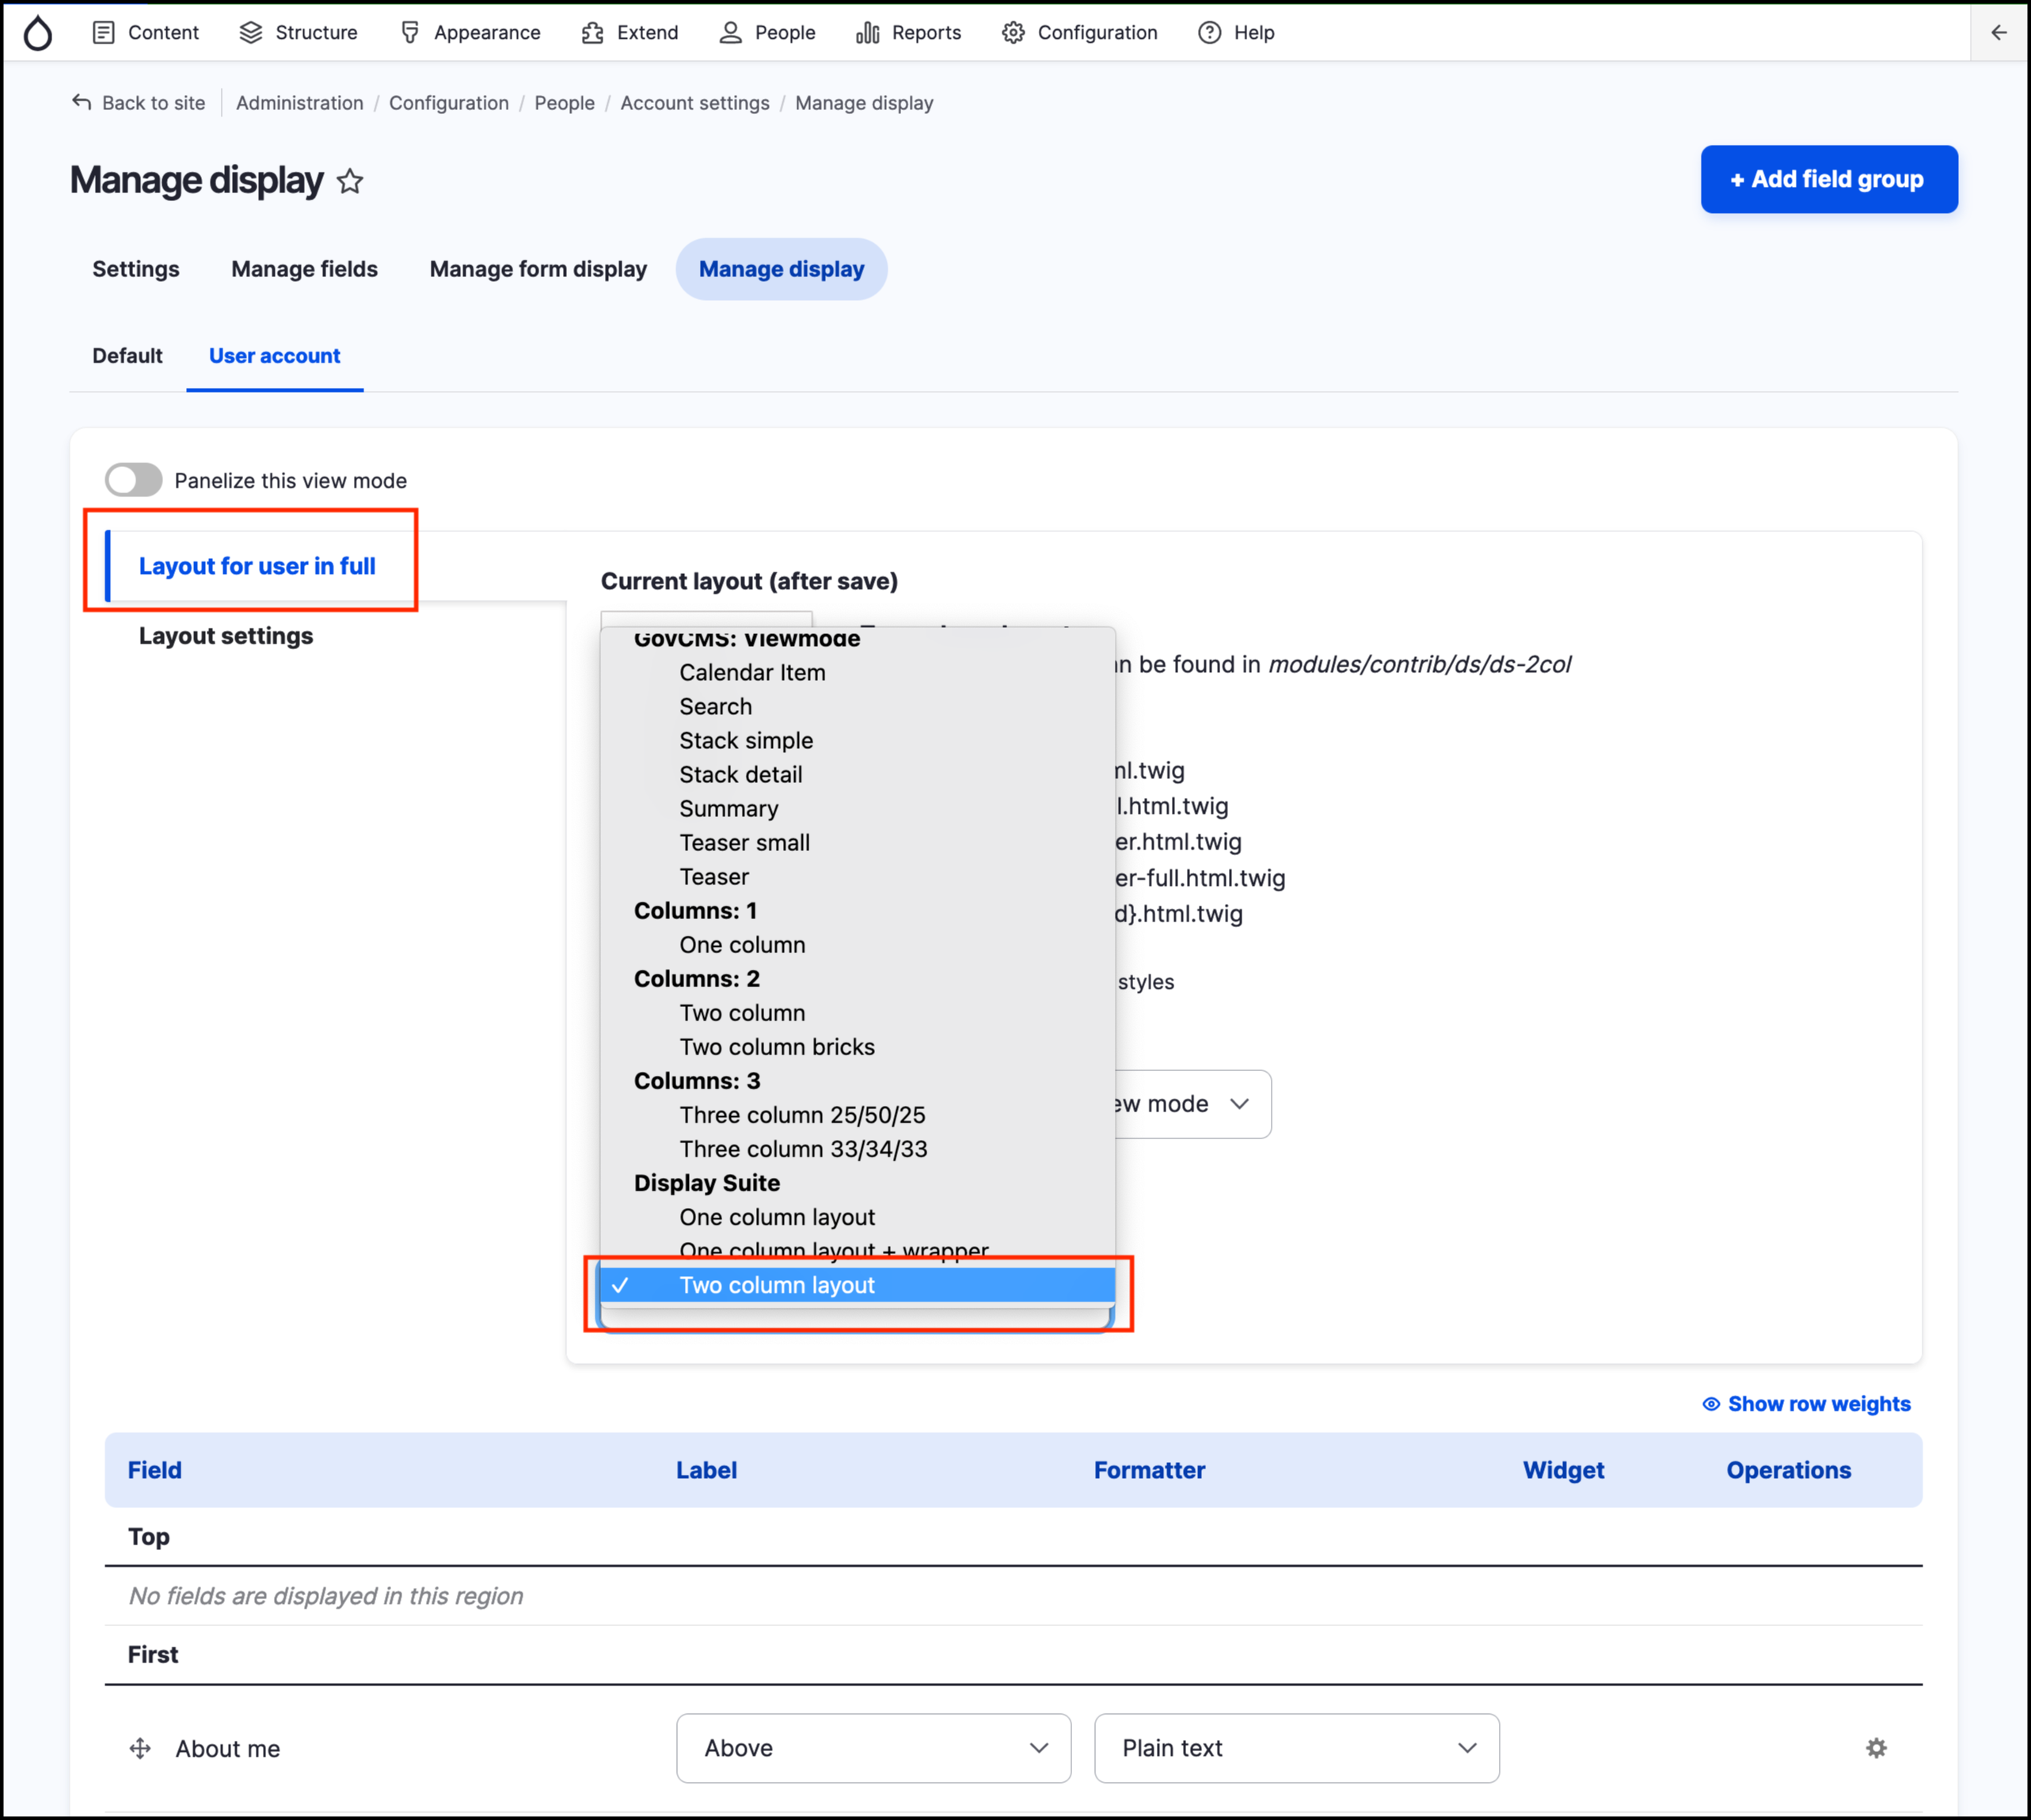Open Reports using its bar-chart icon
This screenshot has height=1820, width=2031.
pos(867,32)
